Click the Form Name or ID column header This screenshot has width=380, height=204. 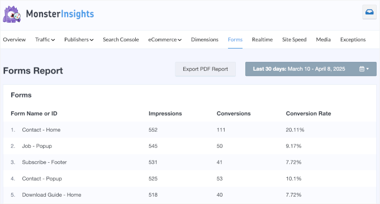point(34,114)
